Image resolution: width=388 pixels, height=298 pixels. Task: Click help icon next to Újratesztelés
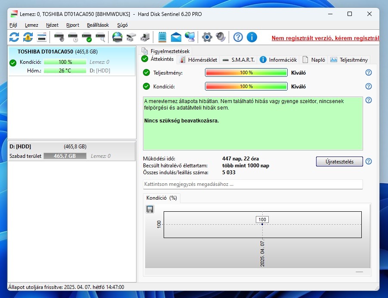tap(369, 162)
